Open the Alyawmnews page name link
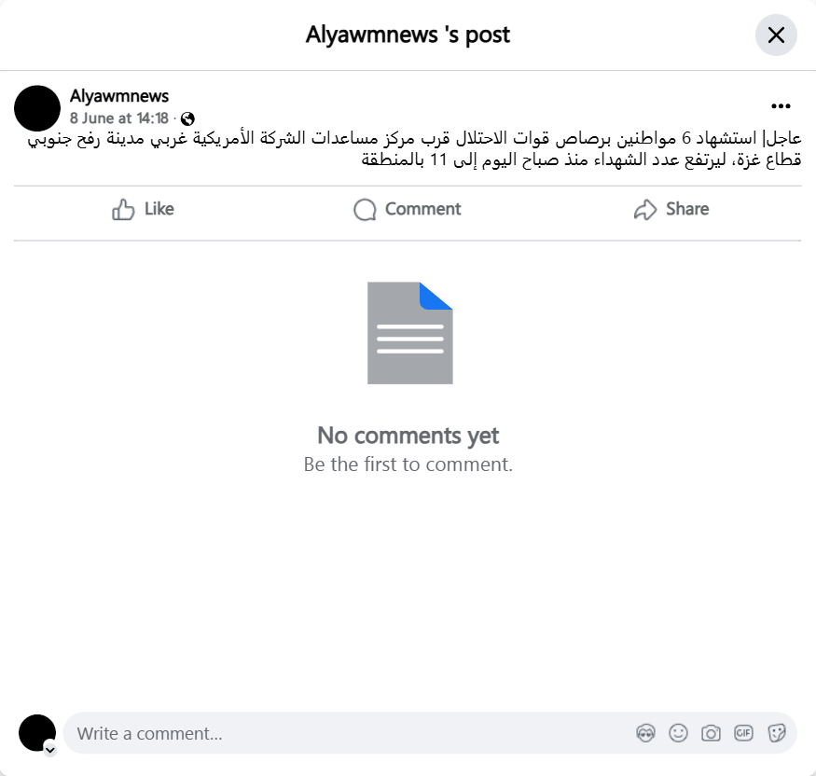The height and width of the screenshot is (776, 816). pyautogui.click(x=119, y=96)
